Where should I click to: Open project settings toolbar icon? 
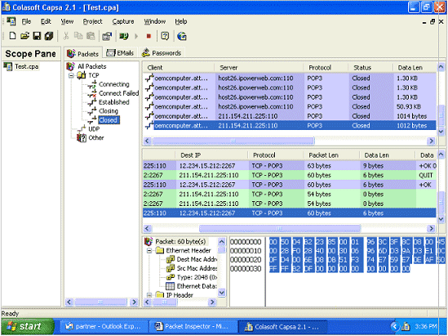pyautogui.click(x=107, y=36)
